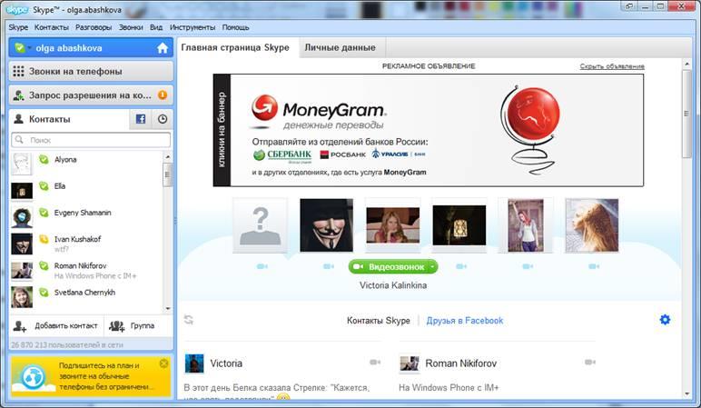The image size is (701, 408).
Task: Click the Guy Fawkes mask contact thumbnail
Action: coord(326,225)
